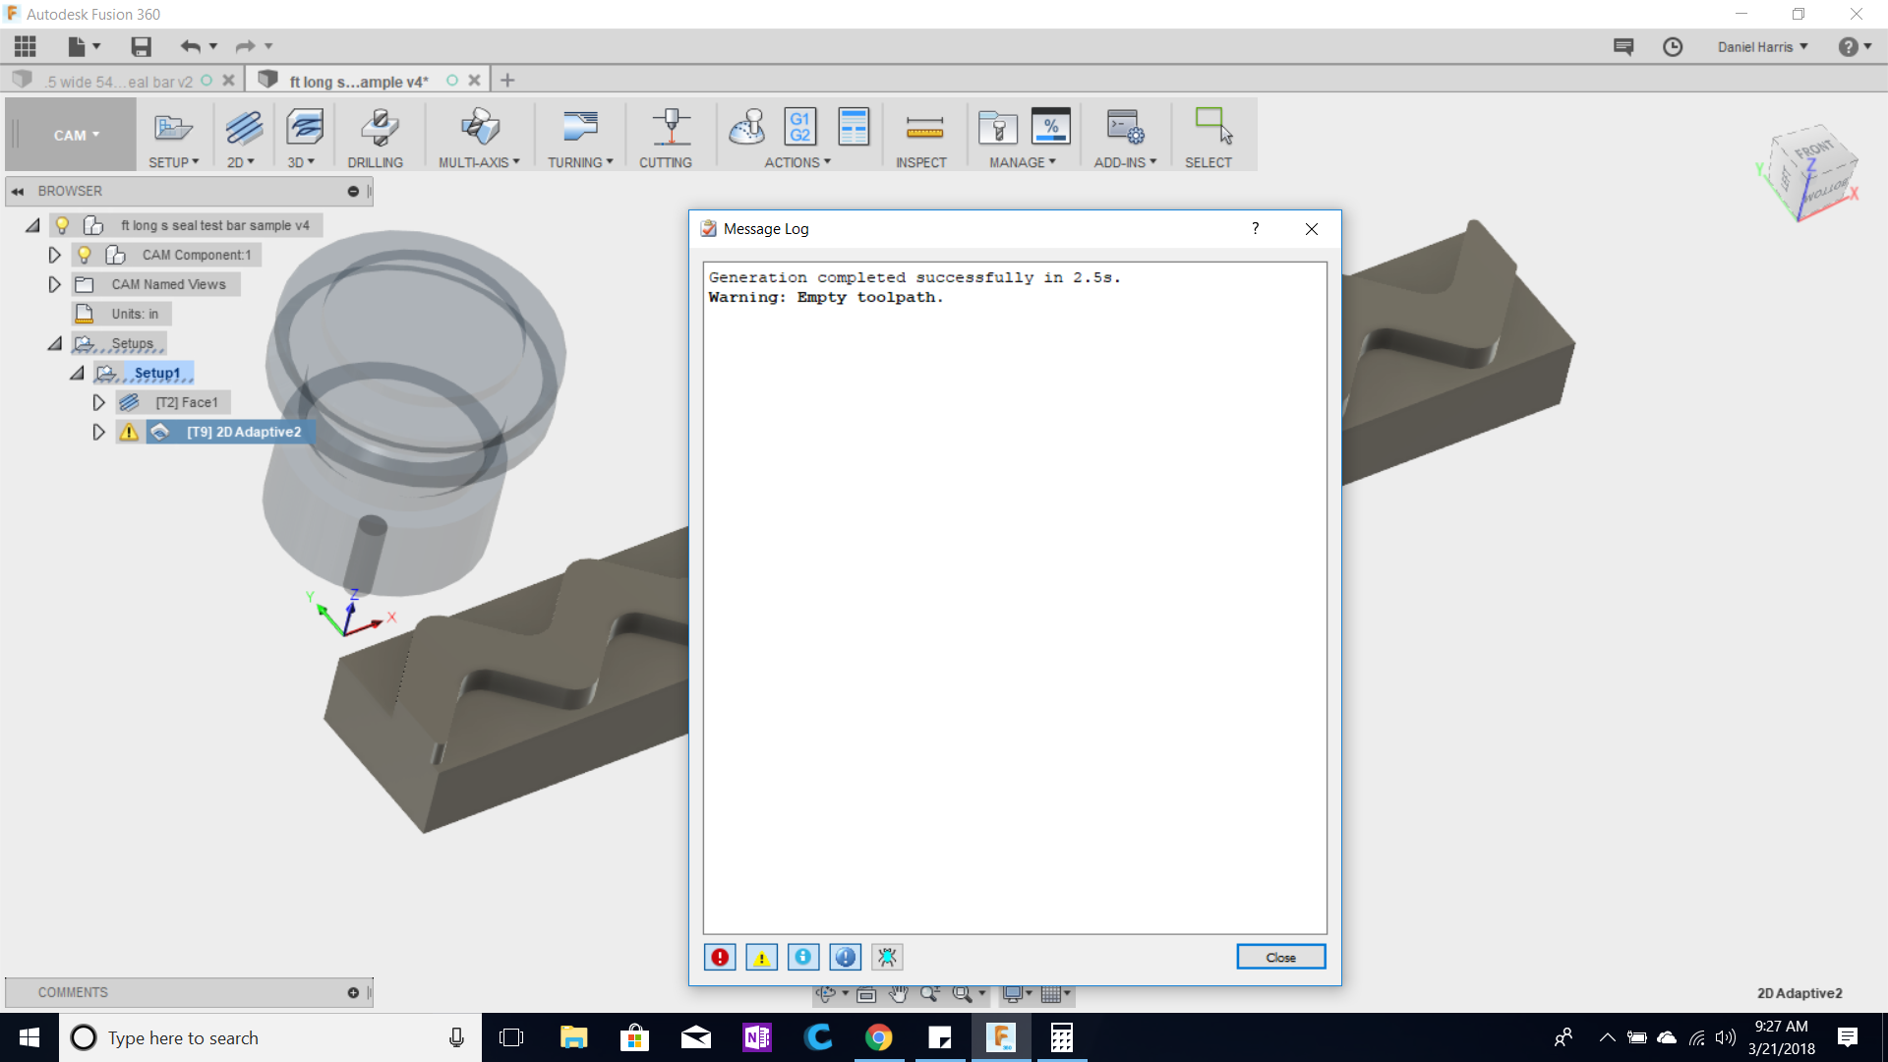
Task: Add a new document tab
Action: [x=507, y=81]
